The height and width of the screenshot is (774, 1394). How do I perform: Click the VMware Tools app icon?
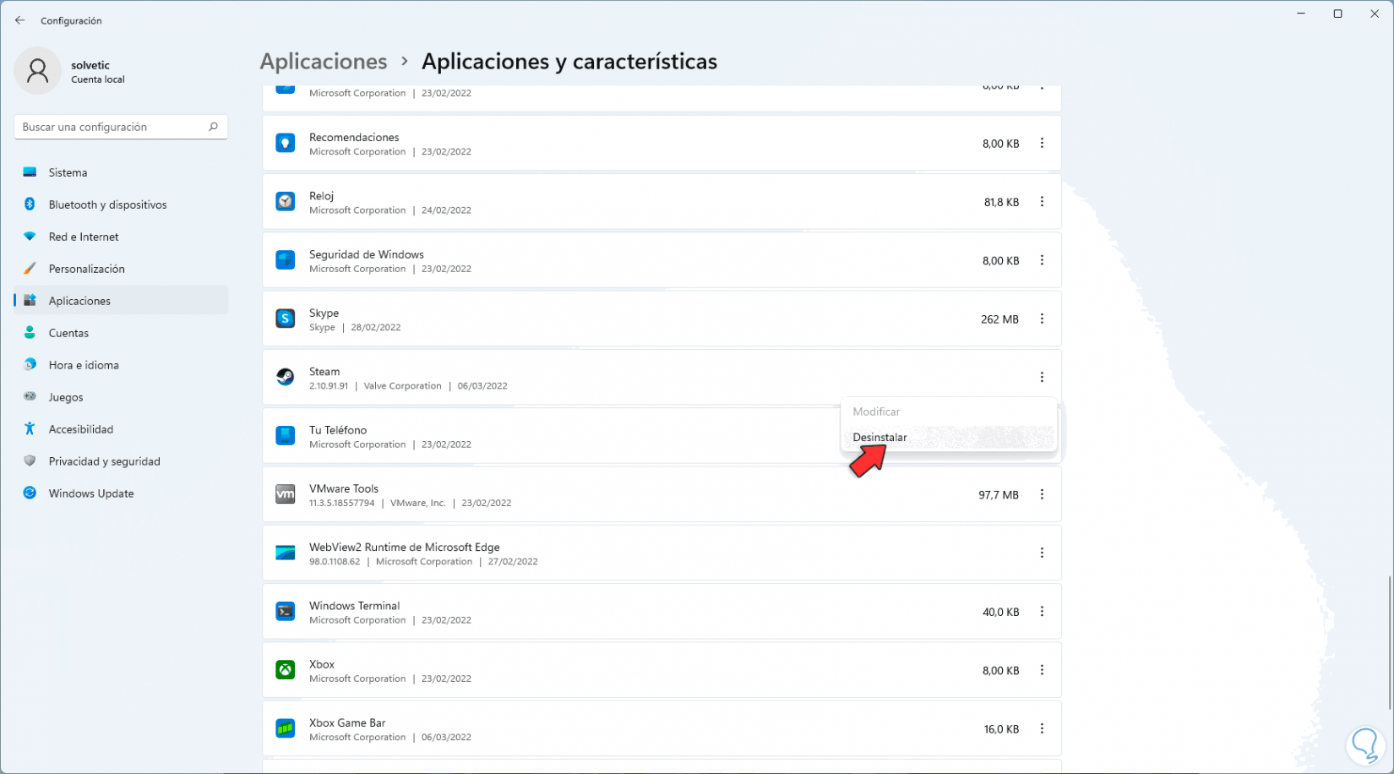[x=286, y=494]
